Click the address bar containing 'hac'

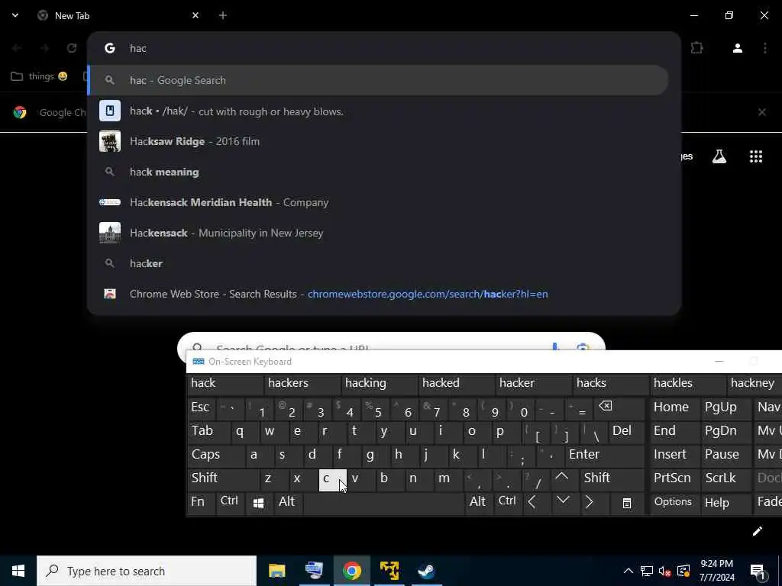[x=384, y=48]
